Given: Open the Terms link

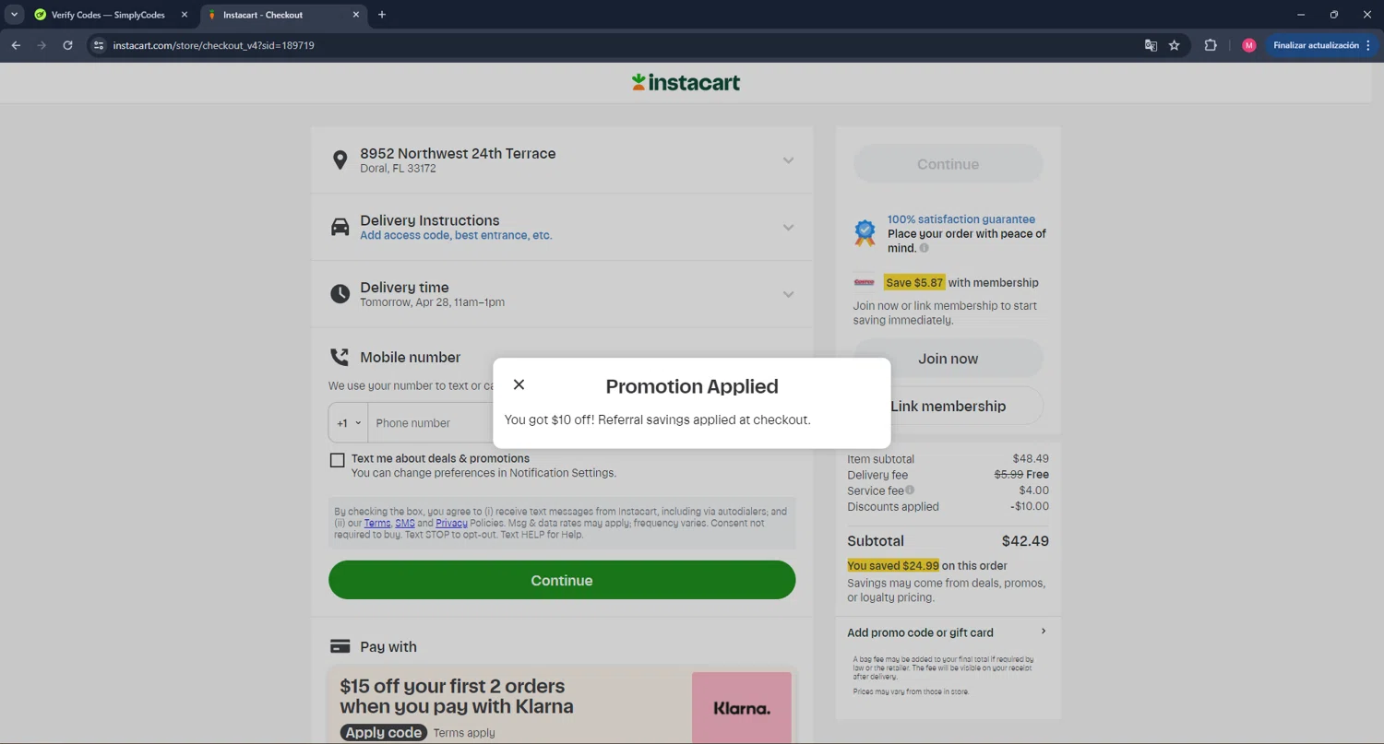Looking at the screenshot, I should 376,523.
